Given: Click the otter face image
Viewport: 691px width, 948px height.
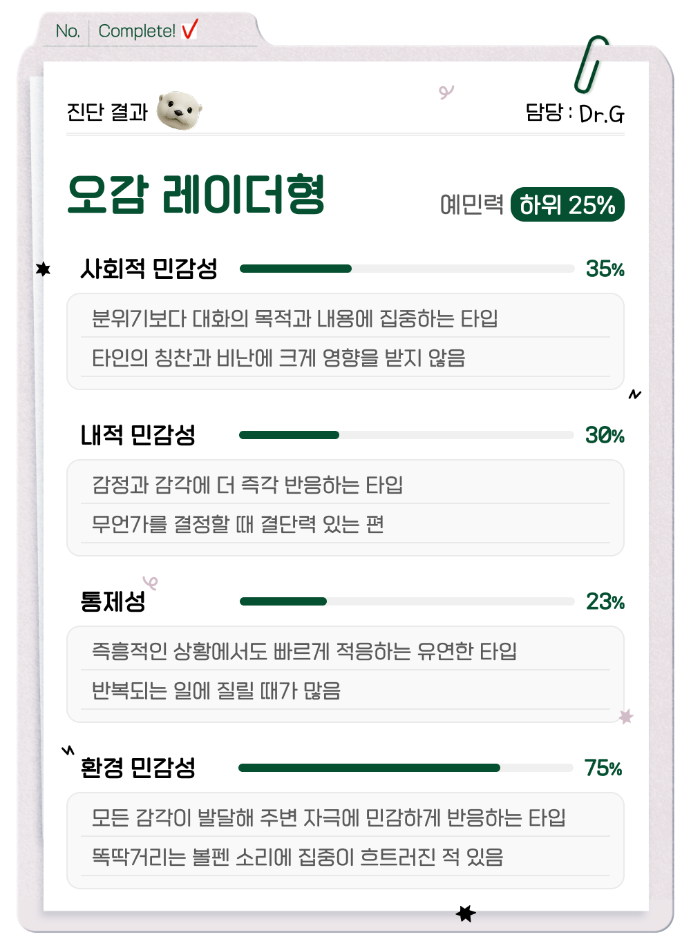Looking at the screenshot, I should (179, 110).
